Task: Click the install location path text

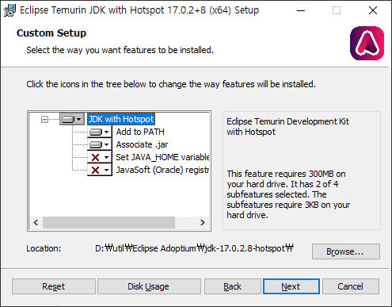Action: click(x=194, y=248)
